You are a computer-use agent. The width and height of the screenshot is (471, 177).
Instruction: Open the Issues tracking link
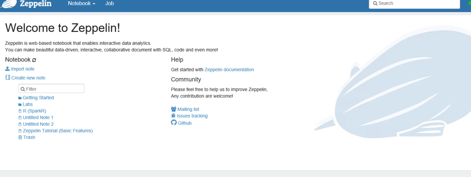[192, 116]
